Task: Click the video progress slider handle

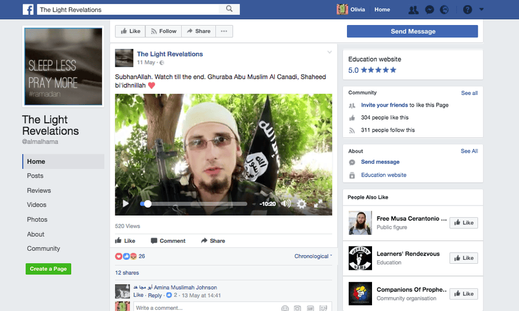Action: coord(148,204)
